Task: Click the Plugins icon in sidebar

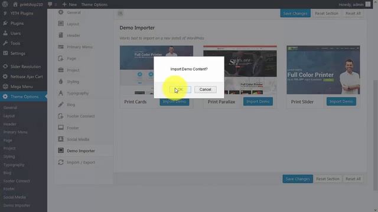Action: pyautogui.click(x=5, y=23)
